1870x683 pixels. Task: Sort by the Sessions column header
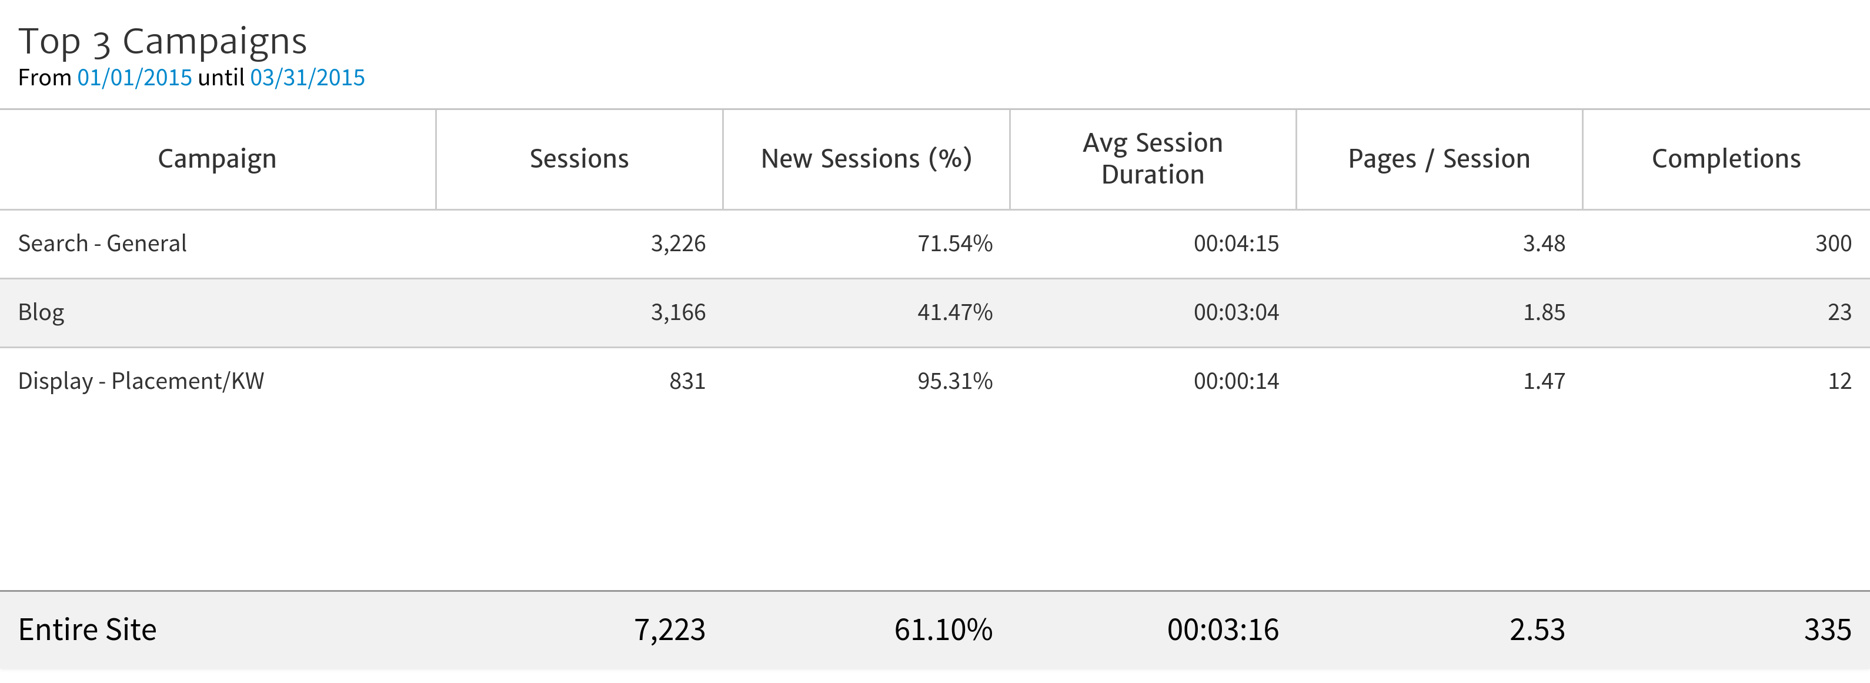pyautogui.click(x=579, y=159)
